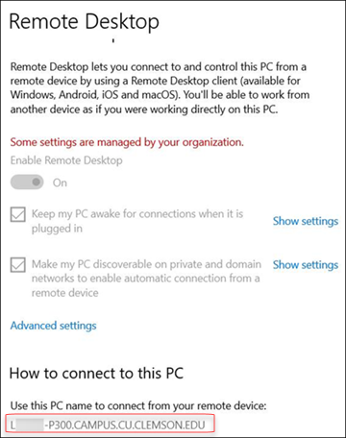
Task: Click the Use this PC name instruction text
Action: [x=138, y=406]
